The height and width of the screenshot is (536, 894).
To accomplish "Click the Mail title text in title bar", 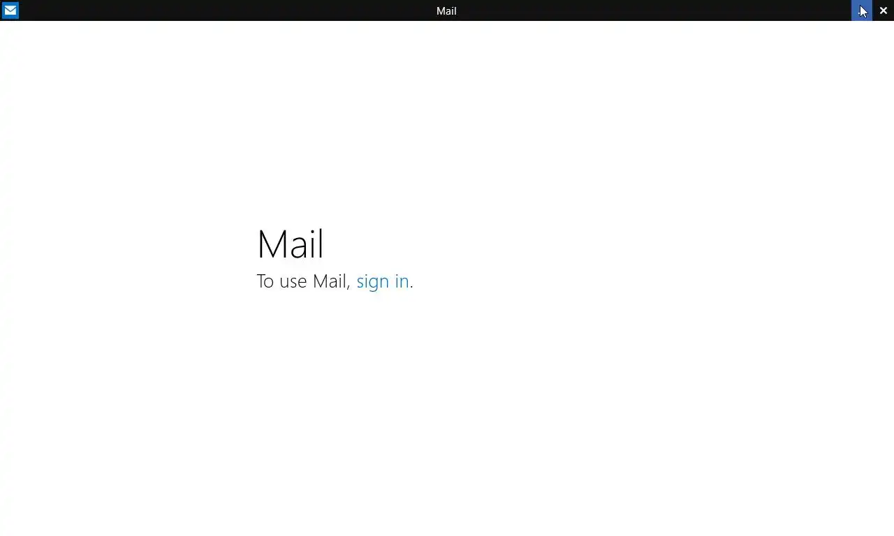I will [446, 10].
